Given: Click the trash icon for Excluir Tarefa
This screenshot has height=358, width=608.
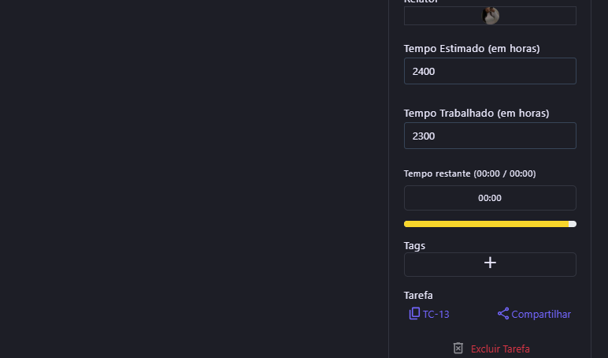Looking at the screenshot, I should point(458,349).
